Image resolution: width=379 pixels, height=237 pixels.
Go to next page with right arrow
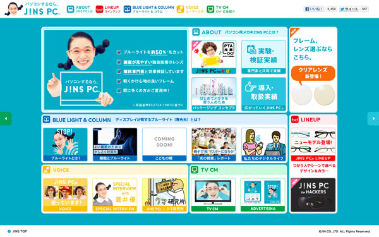pos(373,119)
